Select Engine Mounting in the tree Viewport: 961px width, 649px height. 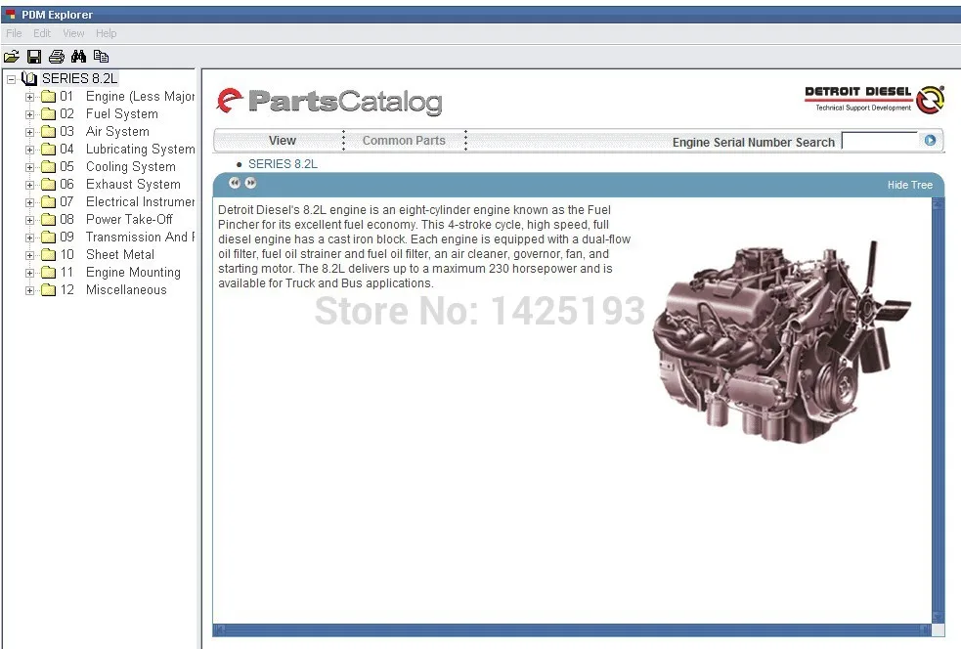click(x=133, y=272)
